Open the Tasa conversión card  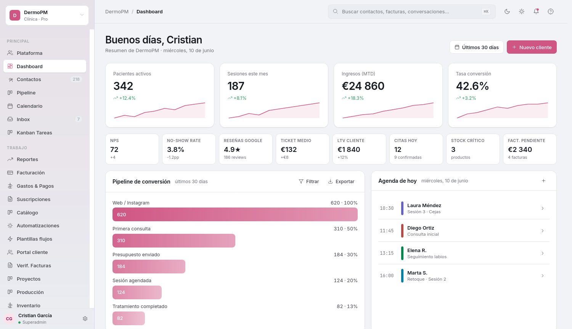[x=502, y=95]
